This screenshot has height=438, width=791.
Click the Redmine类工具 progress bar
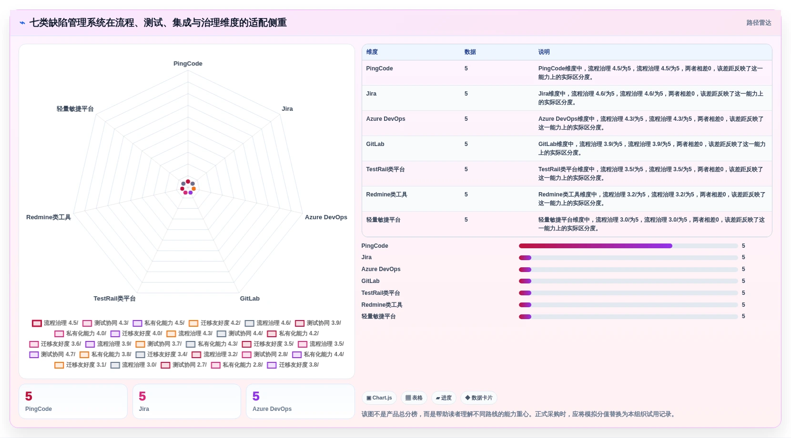628,305
